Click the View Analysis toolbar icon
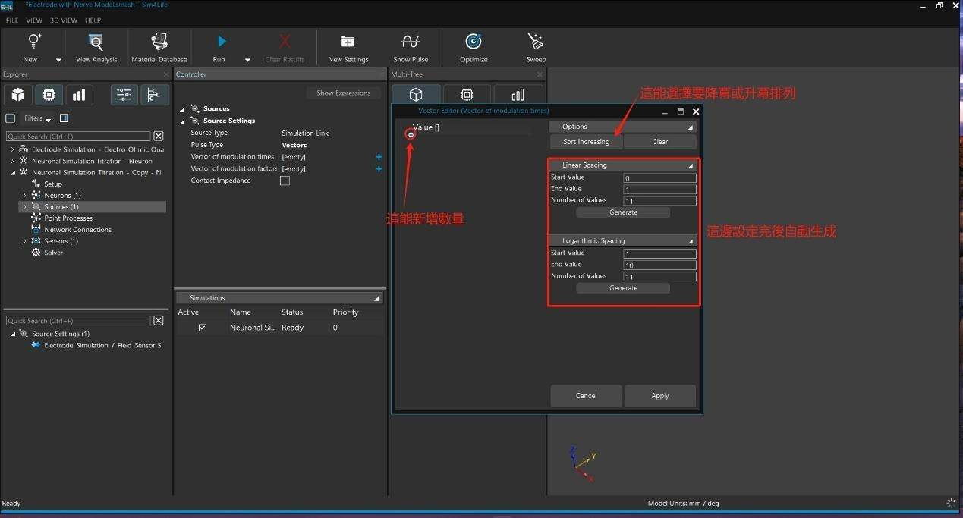 [96, 42]
